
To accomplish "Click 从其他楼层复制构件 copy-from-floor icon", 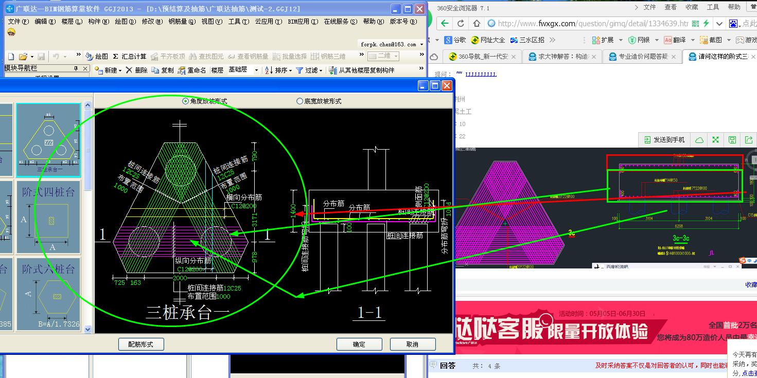I will point(332,70).
